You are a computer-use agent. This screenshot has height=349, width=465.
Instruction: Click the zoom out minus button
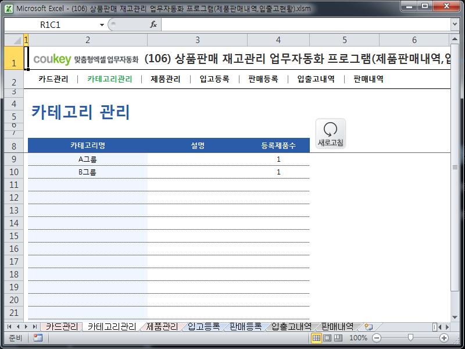(x=376, y=338)
